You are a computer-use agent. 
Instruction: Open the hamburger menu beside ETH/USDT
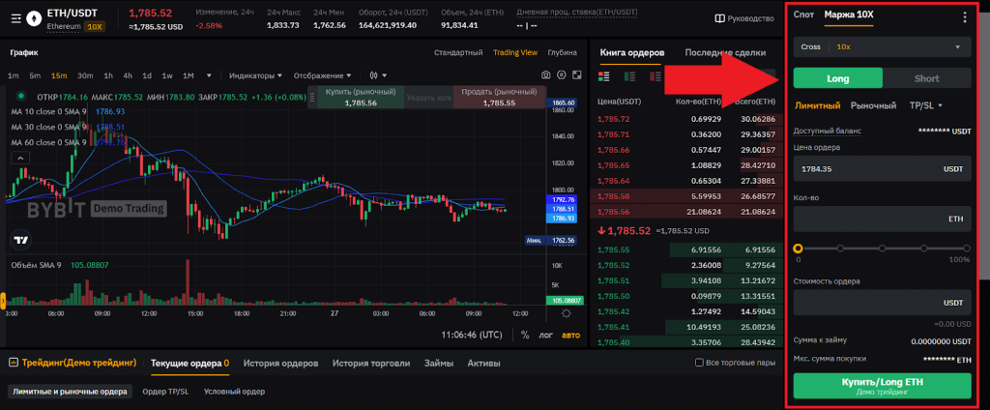15,18
